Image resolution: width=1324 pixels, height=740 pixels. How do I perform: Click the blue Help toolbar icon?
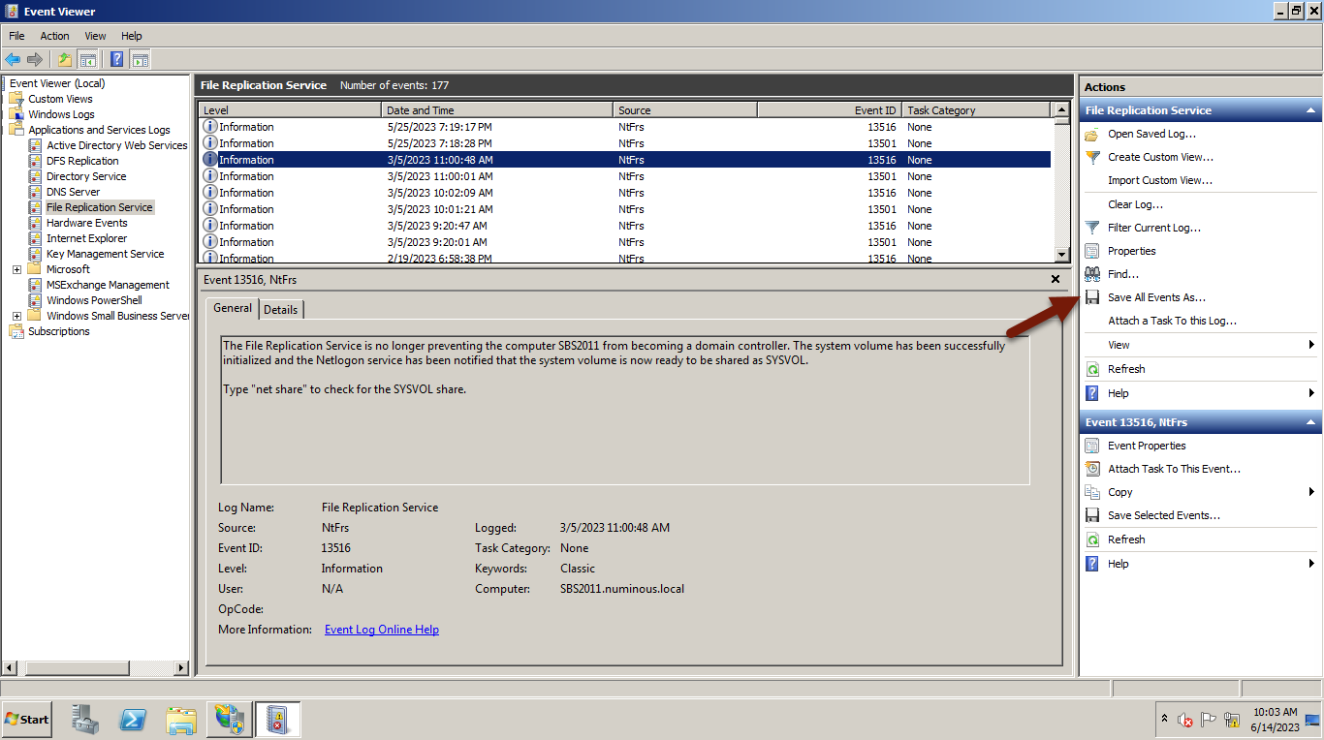coord(117,59)
